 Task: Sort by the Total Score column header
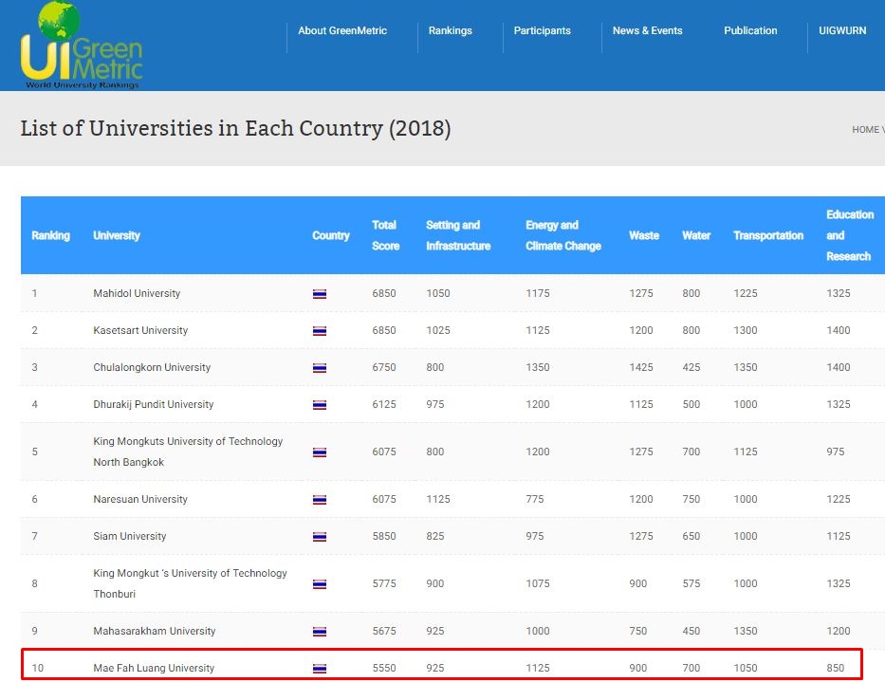385,235
